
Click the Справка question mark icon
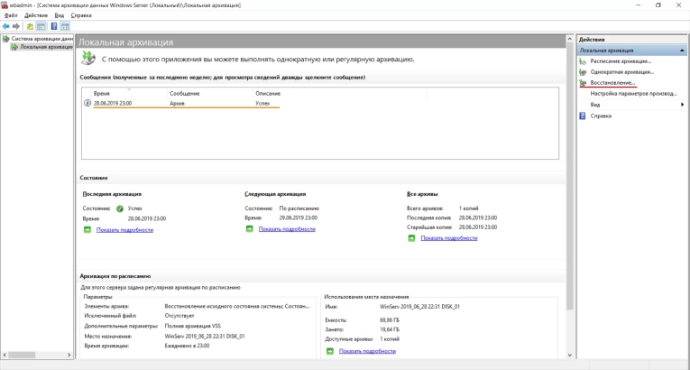click(583, 116)
